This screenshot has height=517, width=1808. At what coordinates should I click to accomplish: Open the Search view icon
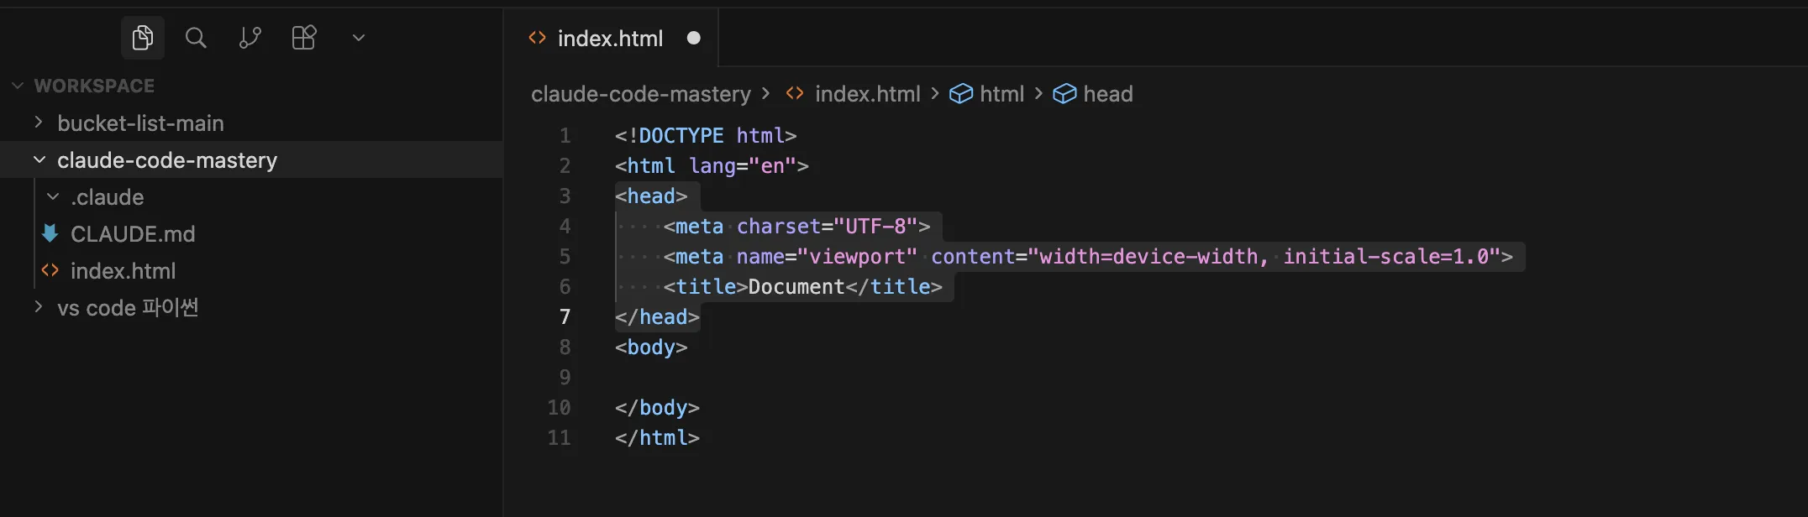tap(196, 38)
